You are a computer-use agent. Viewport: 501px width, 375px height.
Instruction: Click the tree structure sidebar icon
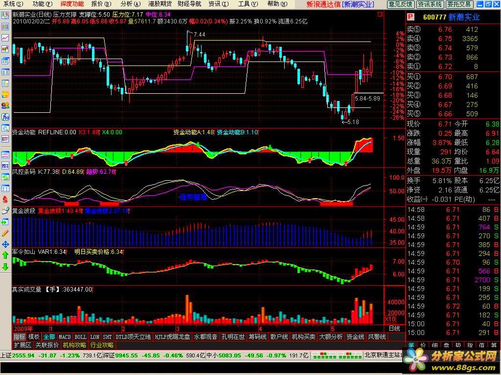click(x=5, y=83)
